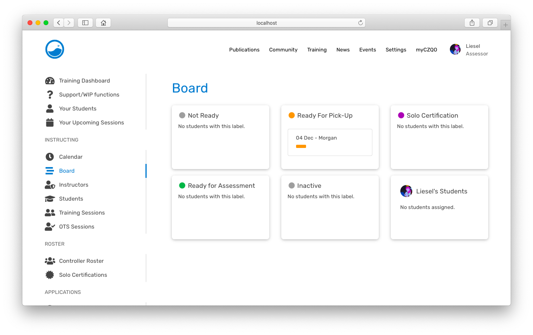Open OTS Sessions via its checkmark person icon
Screen dimensions: 533x335
point(50,227)
